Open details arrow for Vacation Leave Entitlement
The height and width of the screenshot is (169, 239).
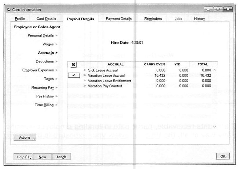tap(85, 81)
